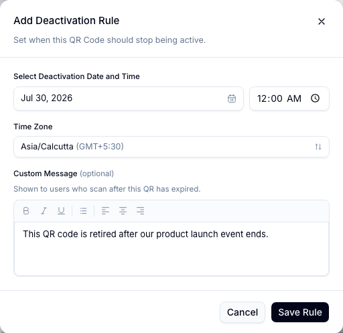Align message text to the right
This screenshot has width=343, height=333.
141,211
